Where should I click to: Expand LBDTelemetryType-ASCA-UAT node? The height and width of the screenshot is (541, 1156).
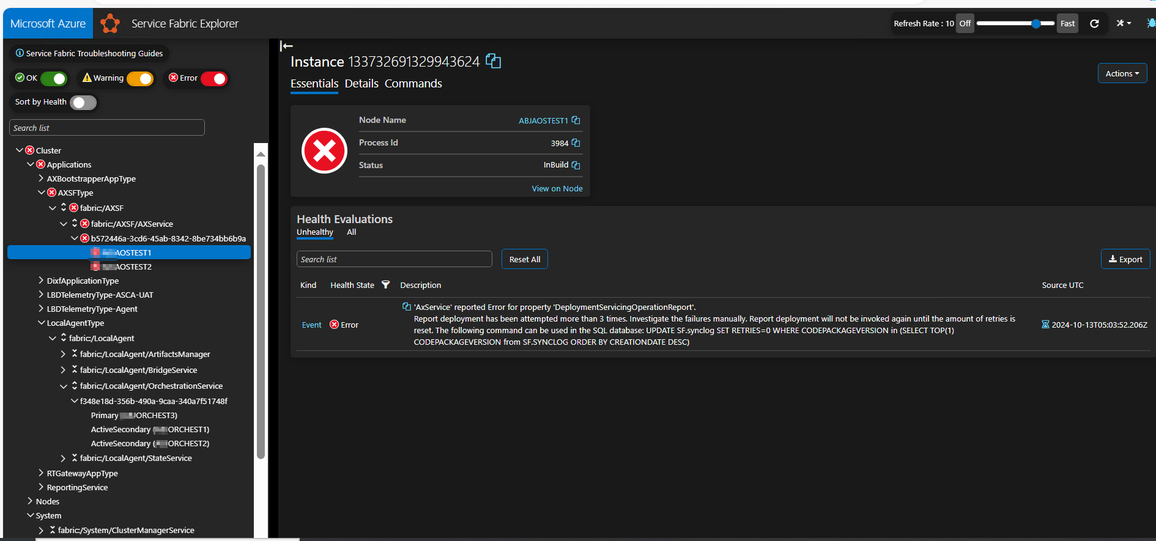pos(41,295)
